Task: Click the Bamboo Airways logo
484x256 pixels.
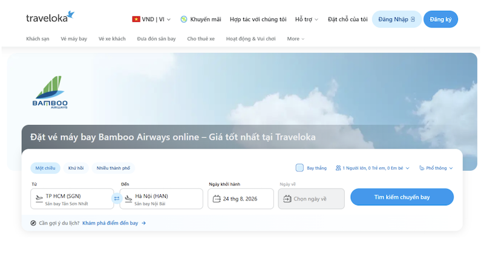Action: click(50, 92)
